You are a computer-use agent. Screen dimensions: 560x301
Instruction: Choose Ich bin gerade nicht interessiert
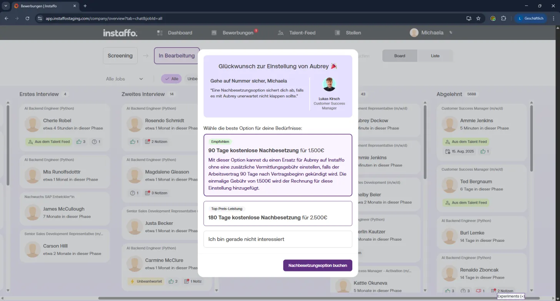click(x=278, y=239)
